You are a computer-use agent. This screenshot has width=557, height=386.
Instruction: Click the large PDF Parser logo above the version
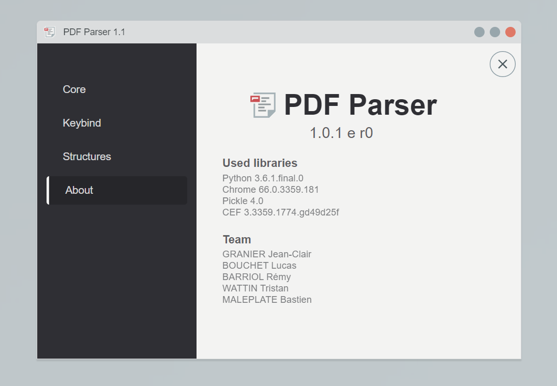pos(263,105)
